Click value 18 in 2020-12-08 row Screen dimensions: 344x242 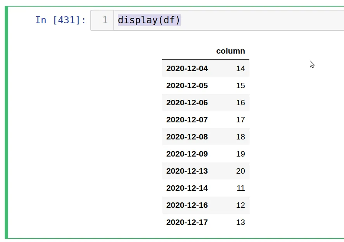point(240,137)
